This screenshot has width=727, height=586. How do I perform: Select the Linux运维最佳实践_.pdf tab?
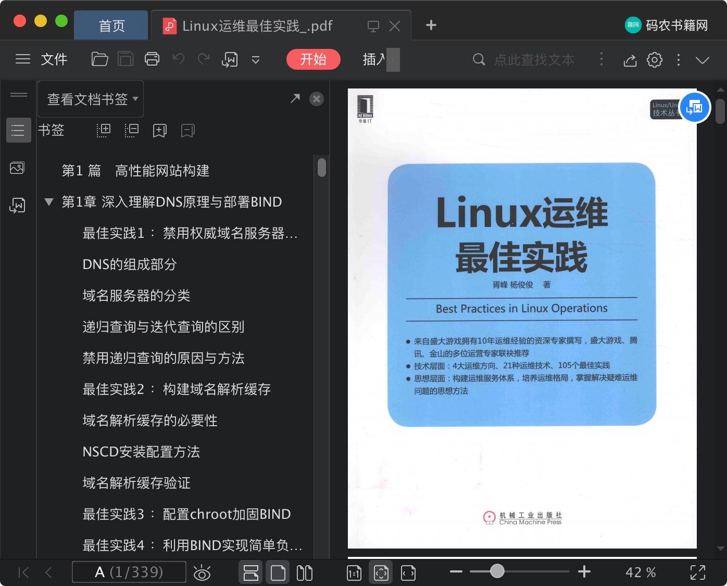tap(257, 26)
